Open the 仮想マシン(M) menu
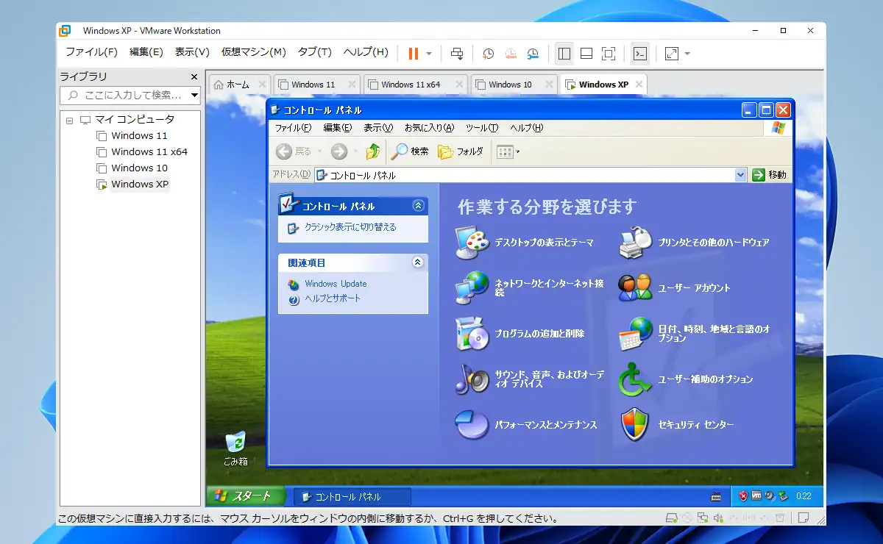 pyautogui.click(x=253, y=52)
